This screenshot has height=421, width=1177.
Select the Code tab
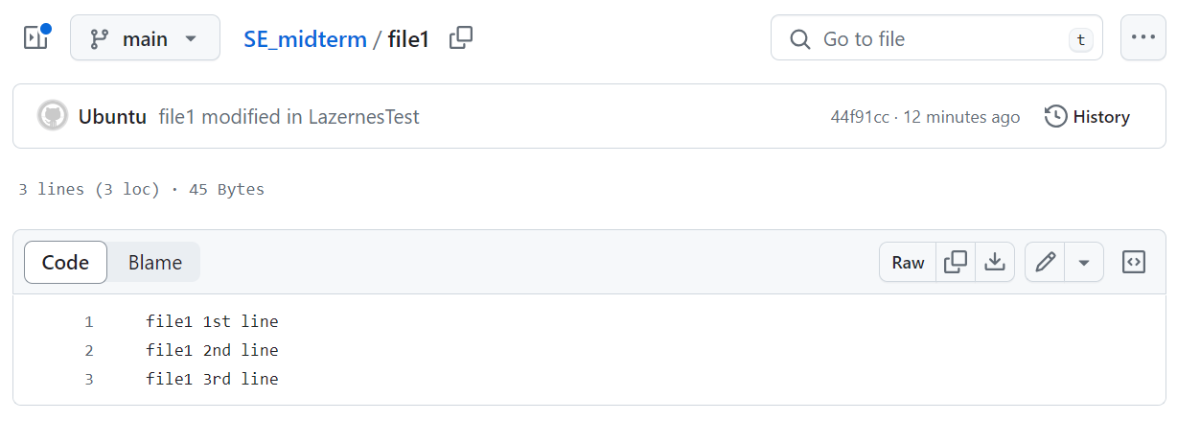(65, 263)
